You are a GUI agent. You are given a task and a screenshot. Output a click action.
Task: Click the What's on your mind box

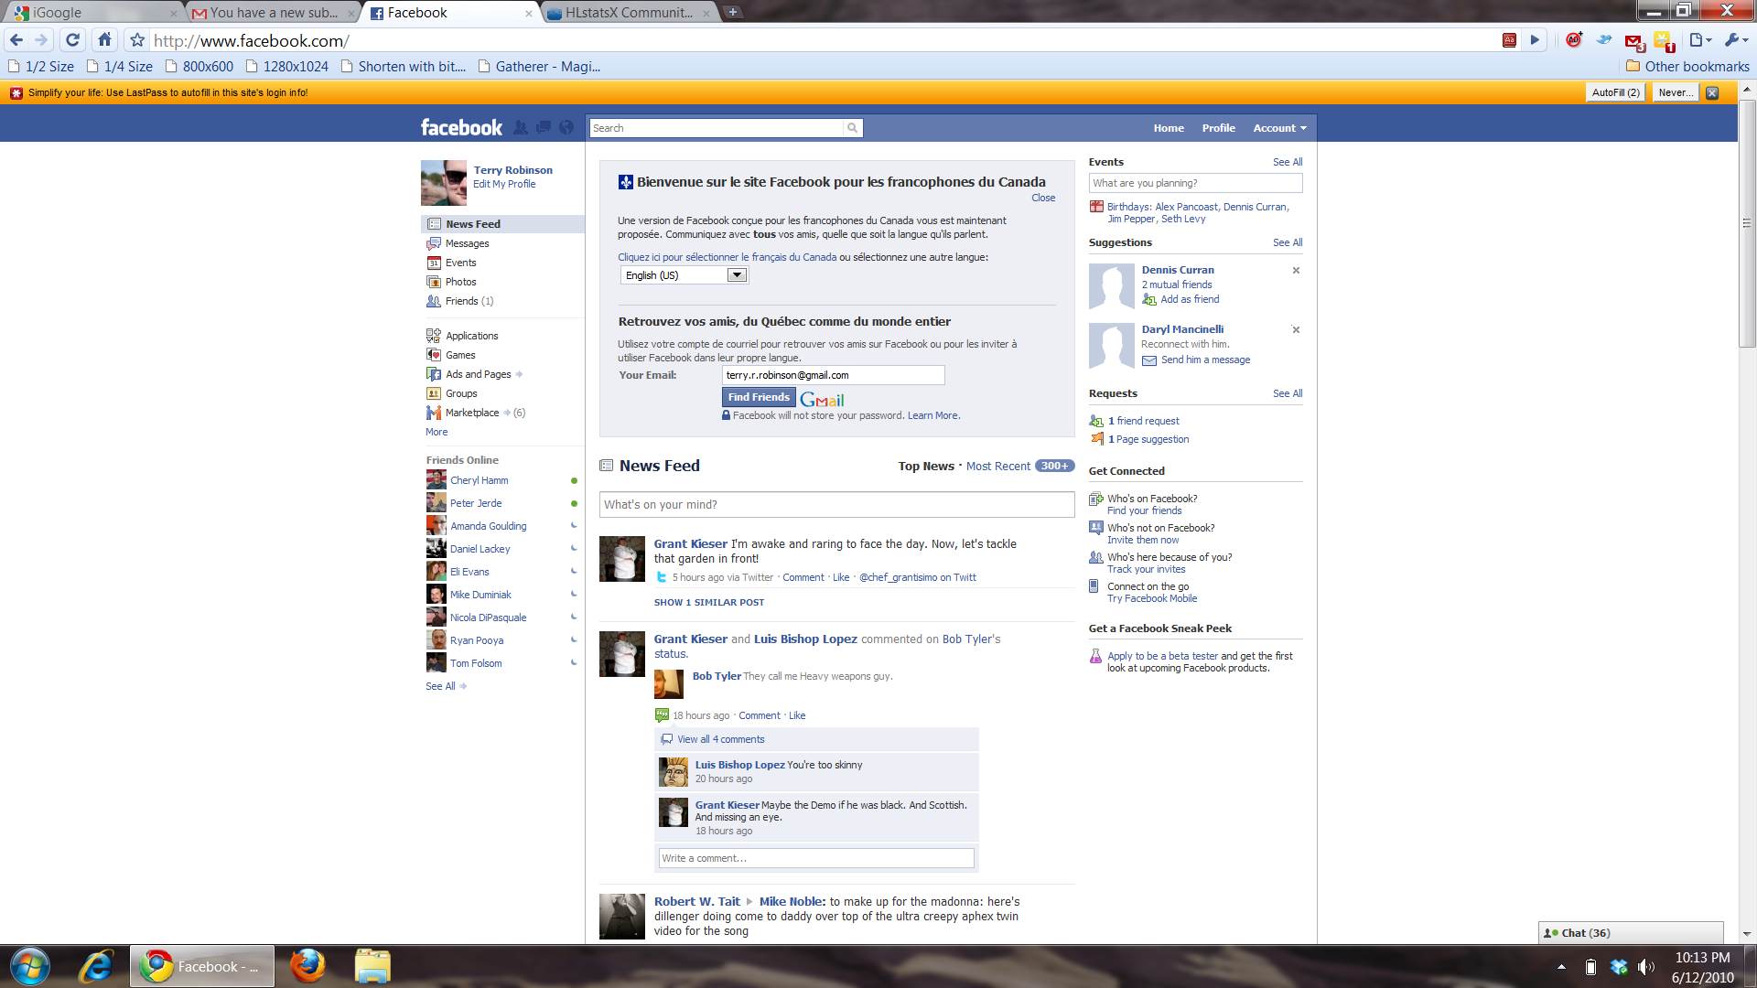point(836,505)
